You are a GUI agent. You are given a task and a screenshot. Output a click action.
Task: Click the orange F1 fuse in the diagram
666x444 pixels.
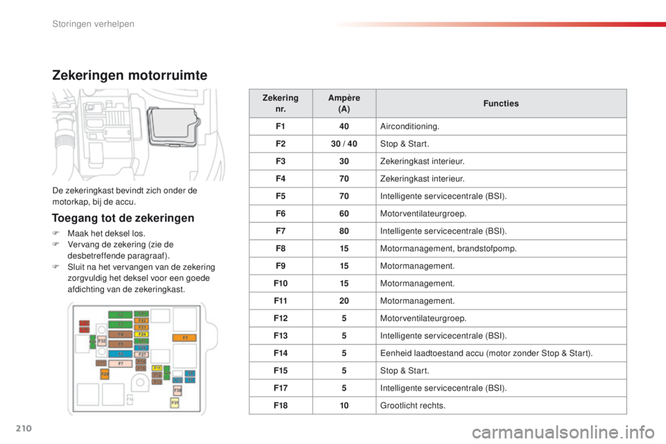pyautogui.click(x=185, y=338)
